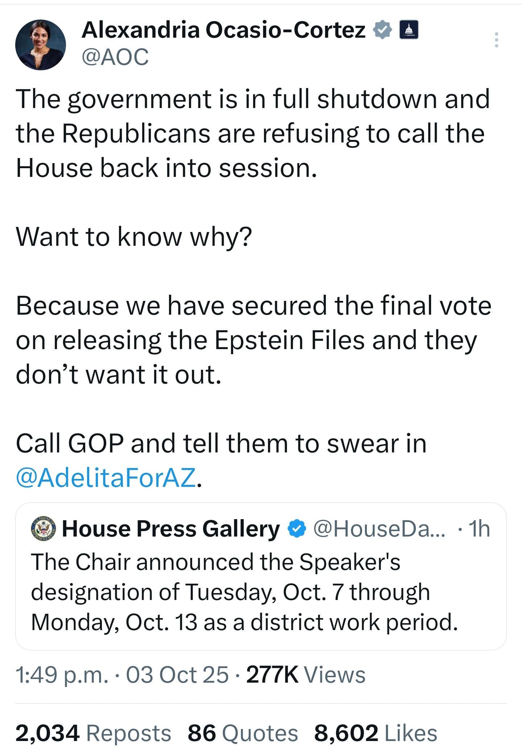Screen dimensions: 522x749
Task: Open the three-dot more options menu
Action: pos(497,40)
